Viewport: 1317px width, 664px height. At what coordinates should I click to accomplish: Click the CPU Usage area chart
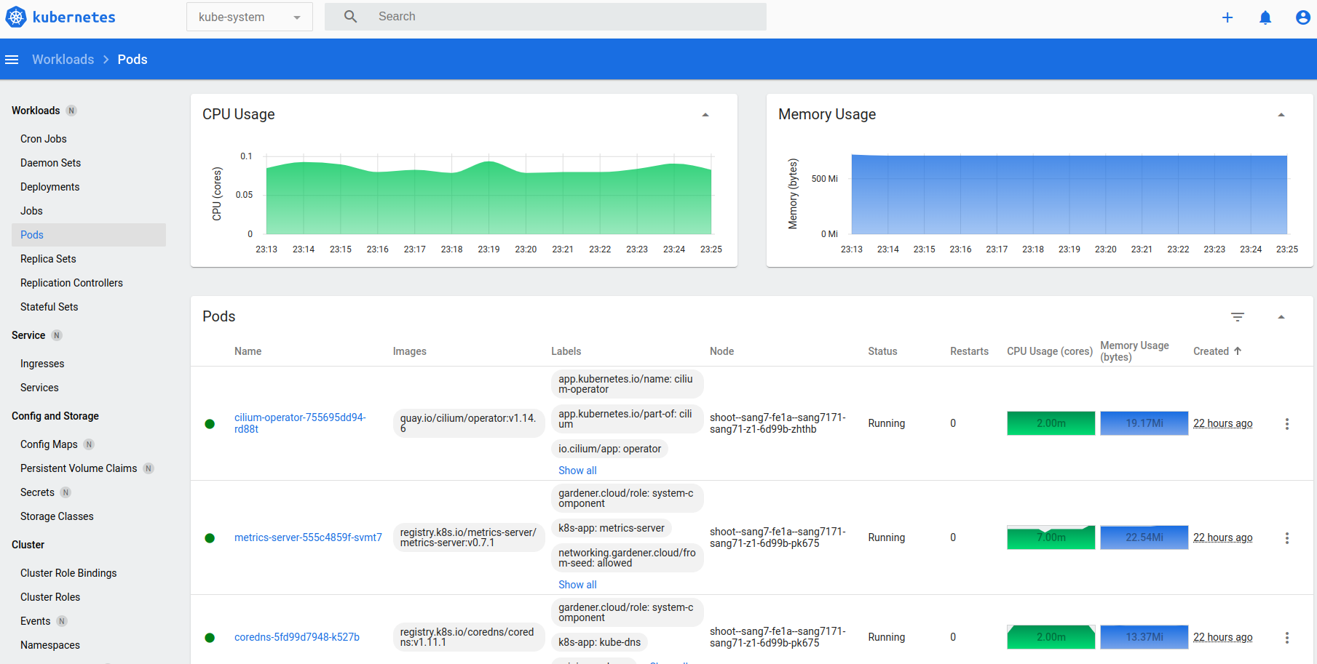pyautogui.click(x=489, y=197)
